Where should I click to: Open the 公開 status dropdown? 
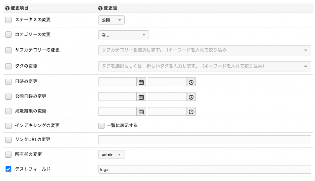111,20
